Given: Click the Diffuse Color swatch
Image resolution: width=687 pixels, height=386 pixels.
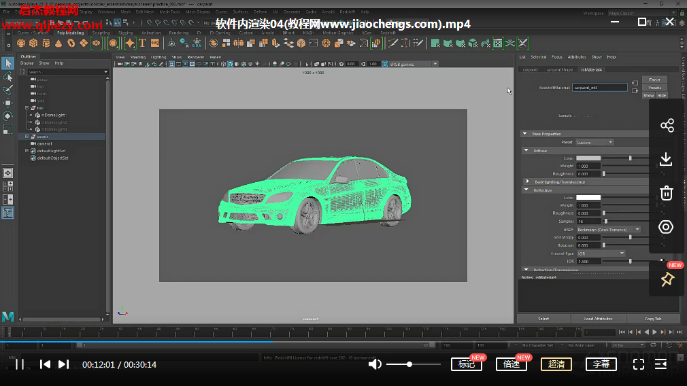Looking at the screenshot, I should (588, 158).
